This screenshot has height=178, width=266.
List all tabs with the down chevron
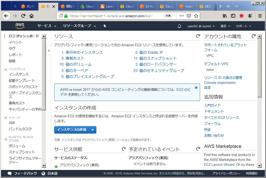(x=237, y=6)
